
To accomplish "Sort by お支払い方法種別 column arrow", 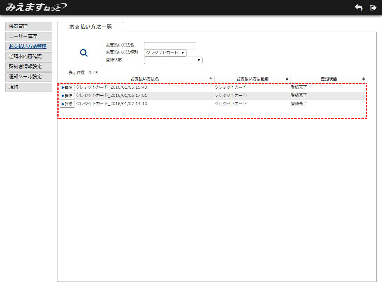I will (287, 79).
